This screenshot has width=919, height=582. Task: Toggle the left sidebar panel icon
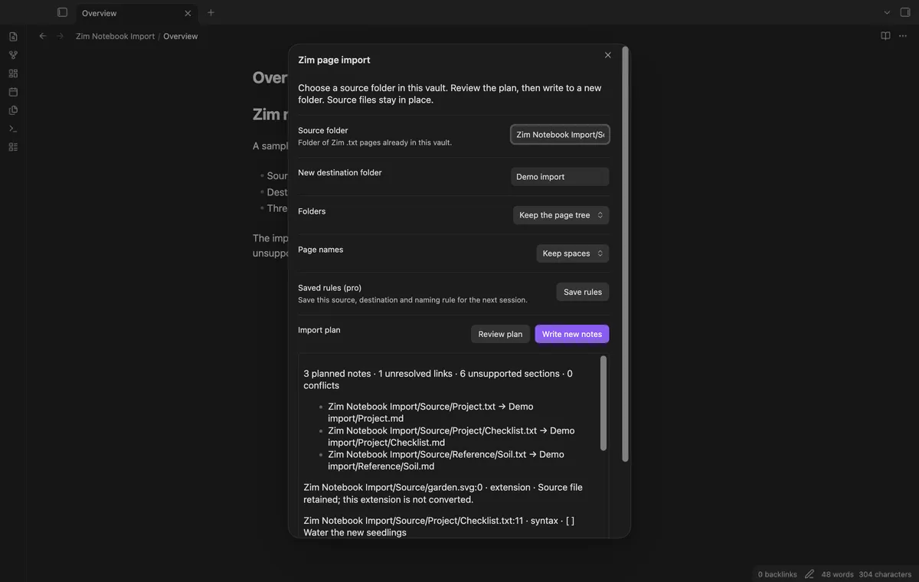pos(63,12)
